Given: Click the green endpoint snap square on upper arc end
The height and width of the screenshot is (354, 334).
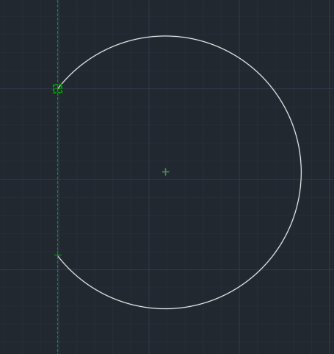Looking at the screenshot, I should 58,89.
